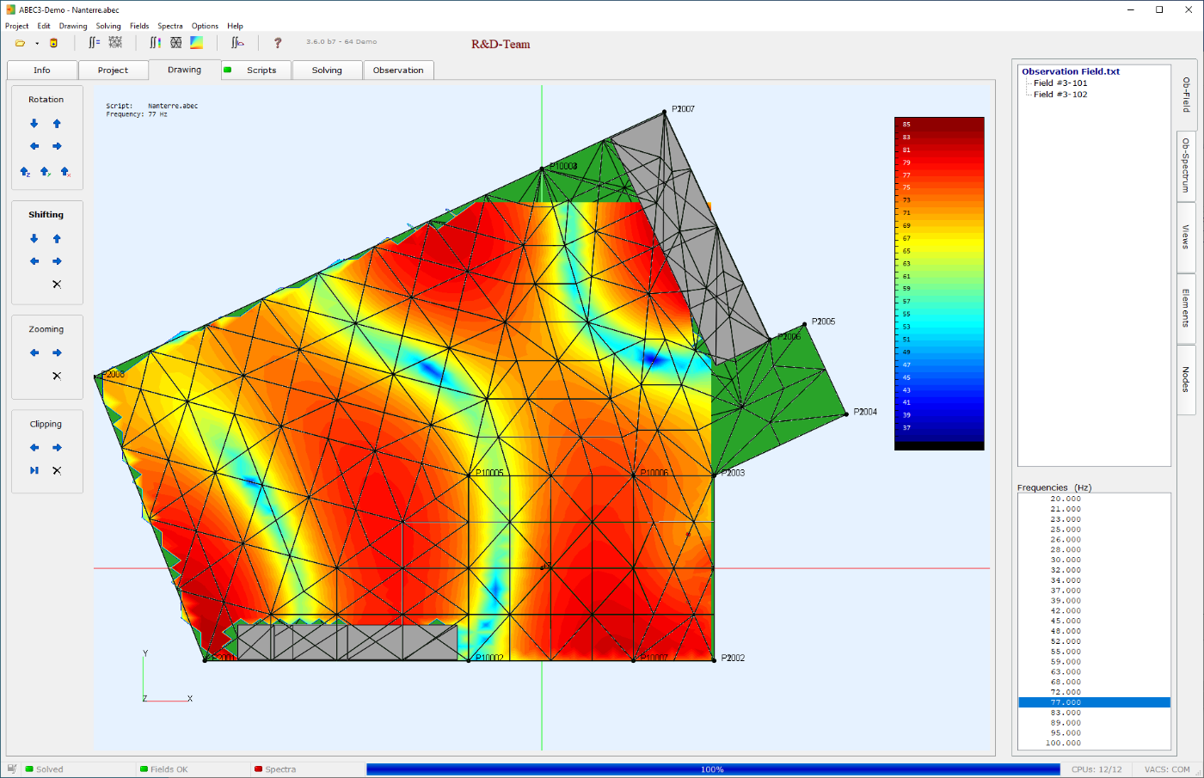
Task: Select Field #3-101 in observation tree
Action: click(1060, 83)
